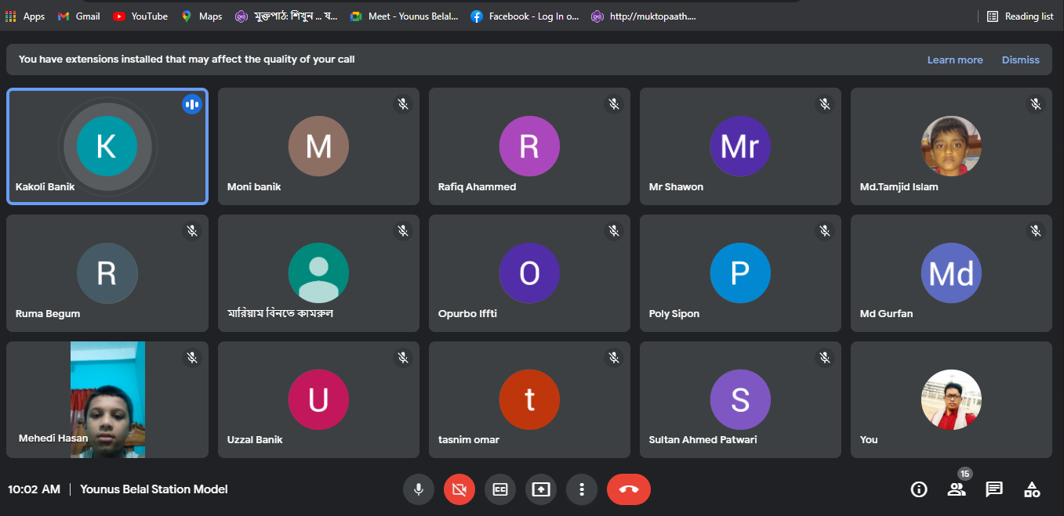This screenshot has height=516, width=1064.
Task: Dismiss the extensions warning banner
Action: 1021,60
